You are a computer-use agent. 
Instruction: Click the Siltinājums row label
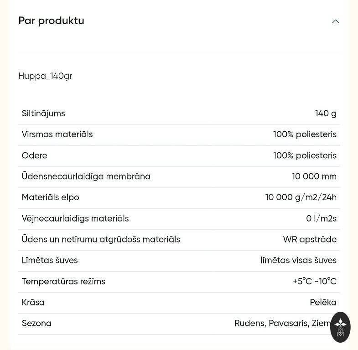click(x=43, y=113)
